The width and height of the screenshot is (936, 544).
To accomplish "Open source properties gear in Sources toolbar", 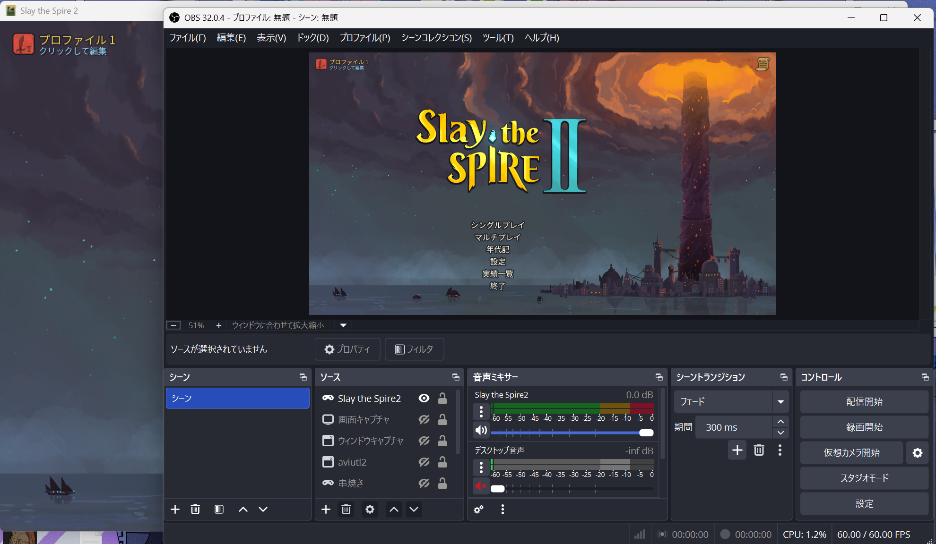I will coord(370,509).
